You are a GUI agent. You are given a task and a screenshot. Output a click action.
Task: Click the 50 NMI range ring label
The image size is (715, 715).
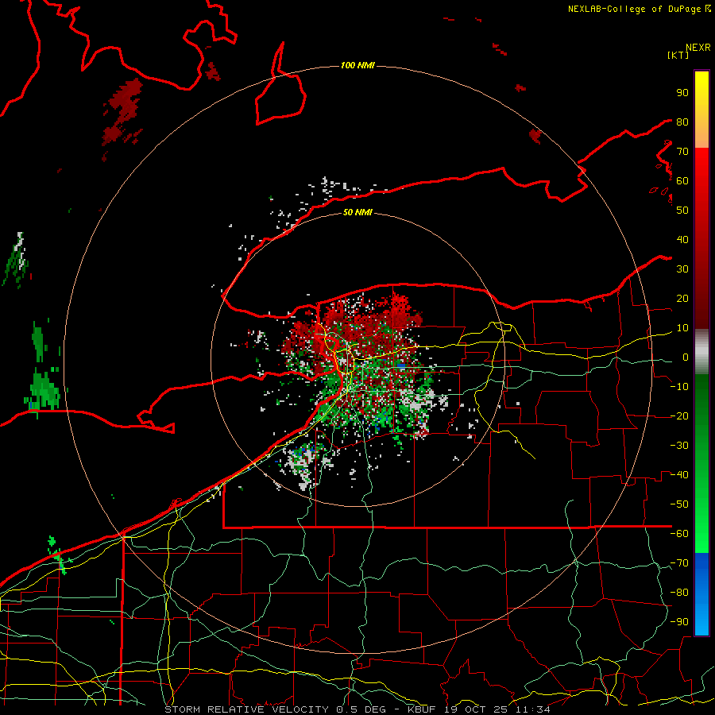point(357,212)
